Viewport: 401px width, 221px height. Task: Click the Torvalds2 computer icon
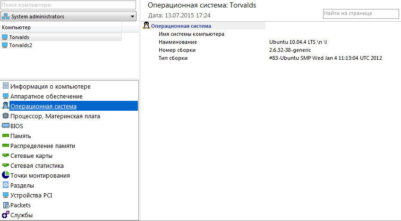click(x=5, y=45)
